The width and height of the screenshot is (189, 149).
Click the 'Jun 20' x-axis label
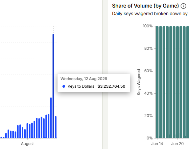click(177, 144)
